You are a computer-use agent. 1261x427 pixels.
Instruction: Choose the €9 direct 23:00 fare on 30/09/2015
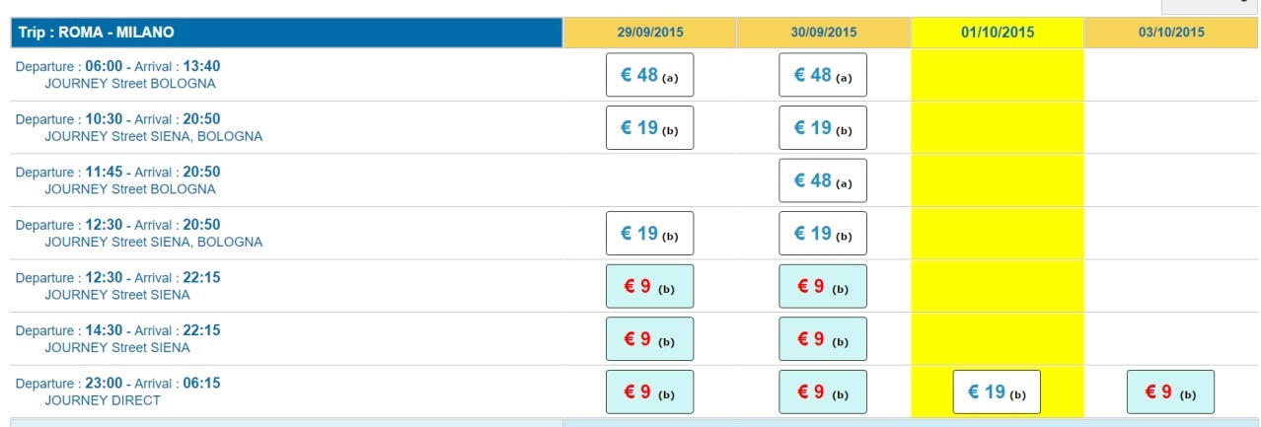[823, 392]
